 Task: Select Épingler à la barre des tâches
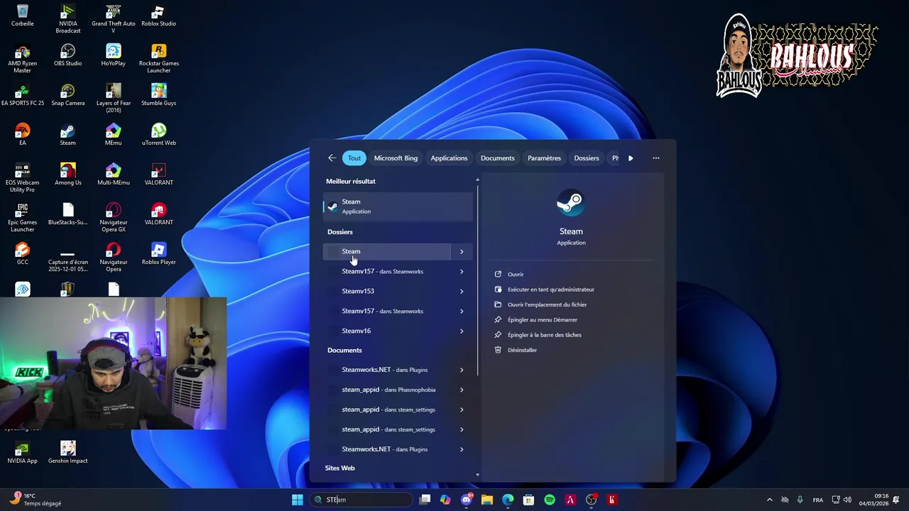544,335
